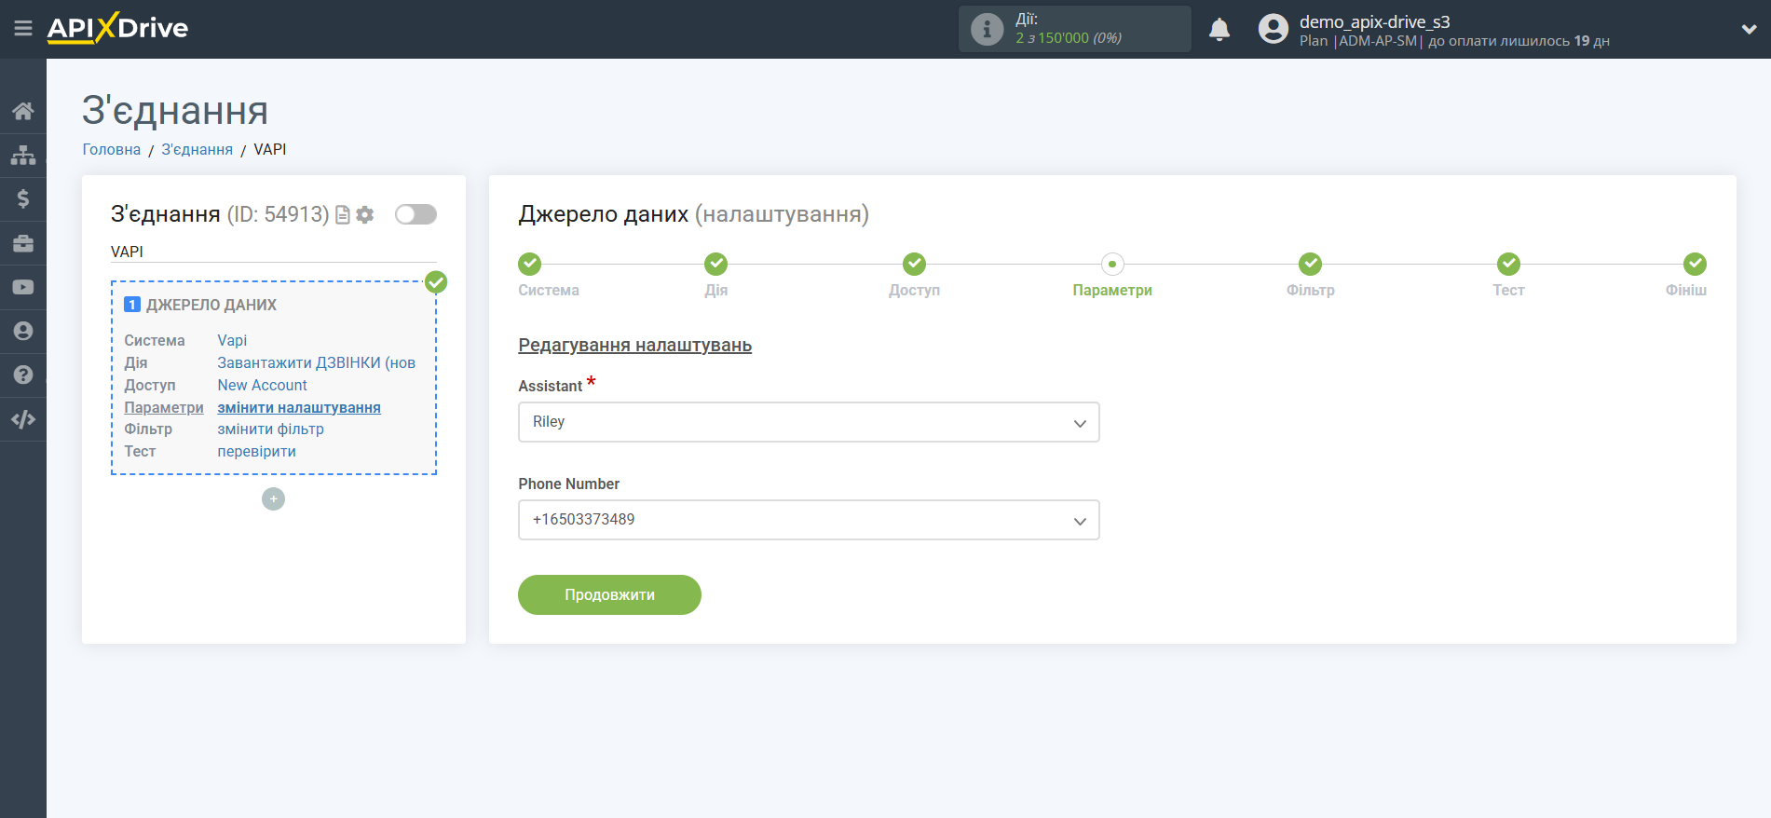Open the New Account access link
Viewport: 1771px width, 818px height.
(262, 385)
